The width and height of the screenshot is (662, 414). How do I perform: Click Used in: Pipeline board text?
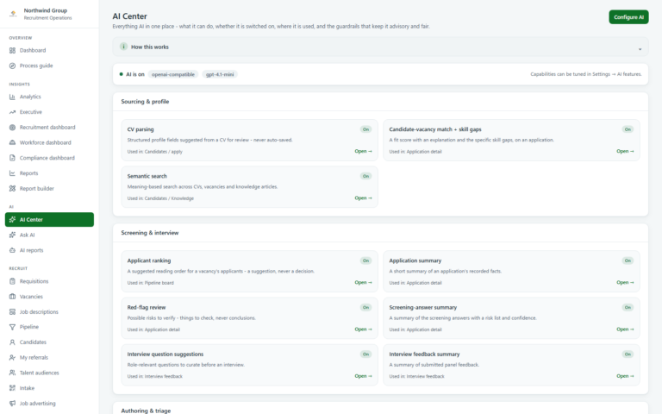(150, 283)
